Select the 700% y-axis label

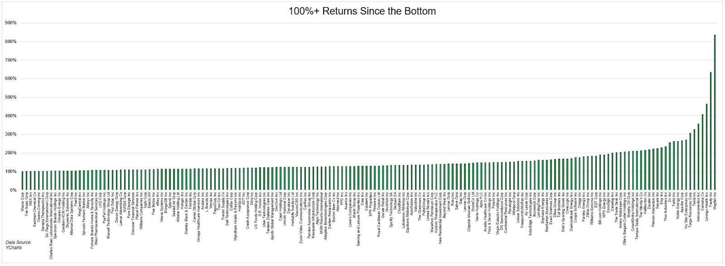[10, 60]
